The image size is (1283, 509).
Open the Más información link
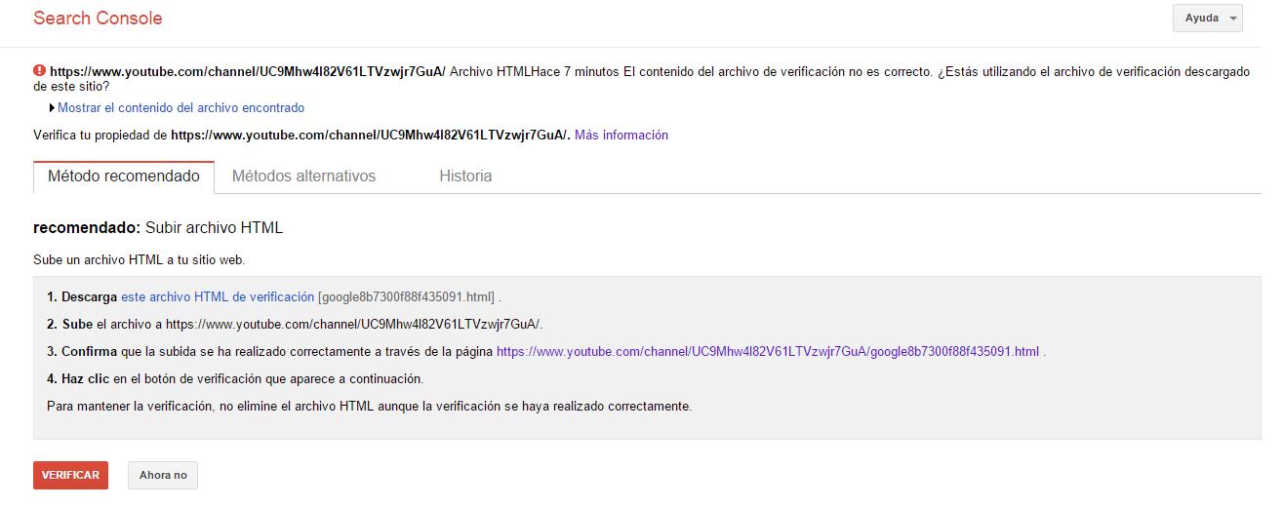click(x=621, y=136)
